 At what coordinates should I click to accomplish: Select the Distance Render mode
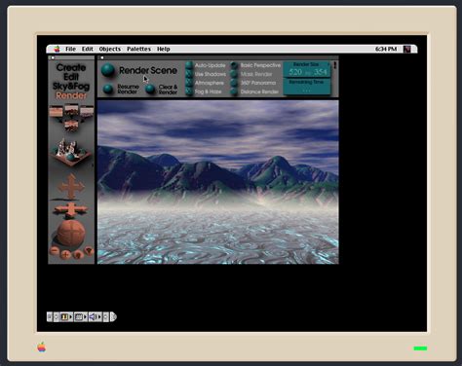[234, 91]
